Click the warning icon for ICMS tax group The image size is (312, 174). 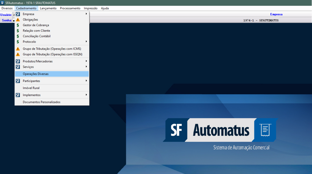click(18, 49)
